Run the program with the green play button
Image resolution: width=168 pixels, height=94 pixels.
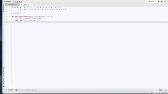[159, 2]
